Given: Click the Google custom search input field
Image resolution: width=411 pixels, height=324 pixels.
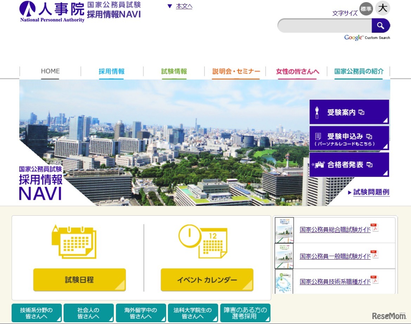Looking at the screenshot, I should [x=323, y=25].
